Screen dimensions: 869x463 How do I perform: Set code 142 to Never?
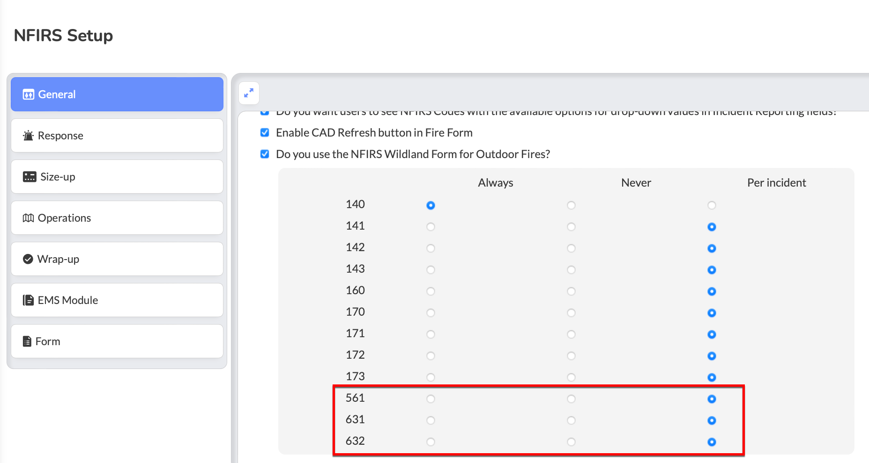(x=571, y=248)
